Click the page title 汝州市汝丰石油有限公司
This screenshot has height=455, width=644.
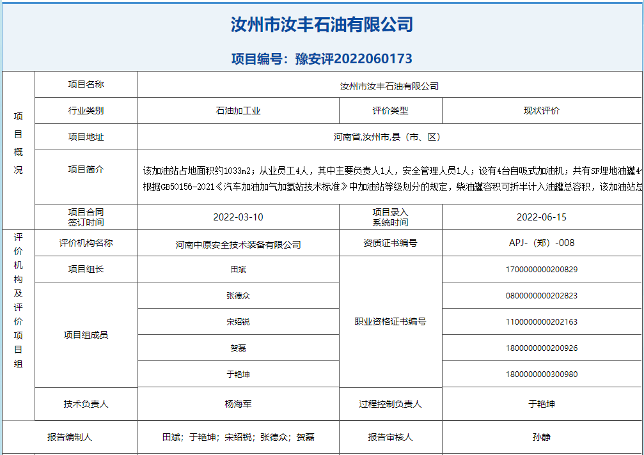coord(322,25)
